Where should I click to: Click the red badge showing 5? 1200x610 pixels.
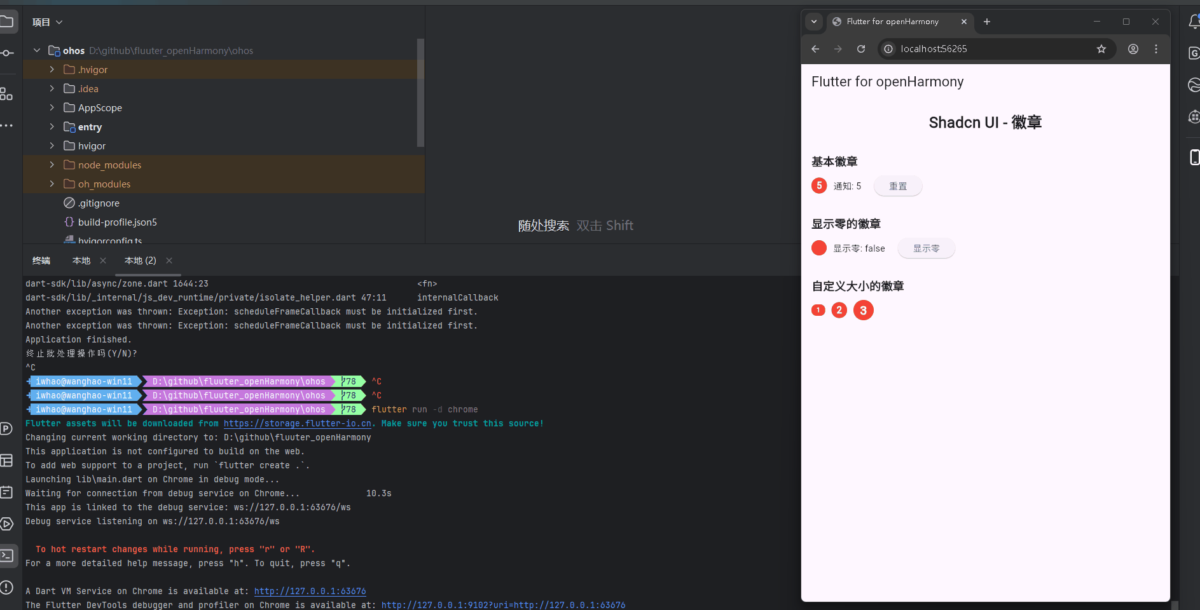click(x=819, y=186)
